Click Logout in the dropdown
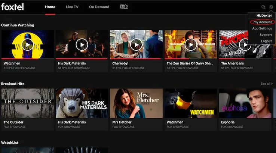The height and width of the screenshot is (153, 276). point(266,41)
